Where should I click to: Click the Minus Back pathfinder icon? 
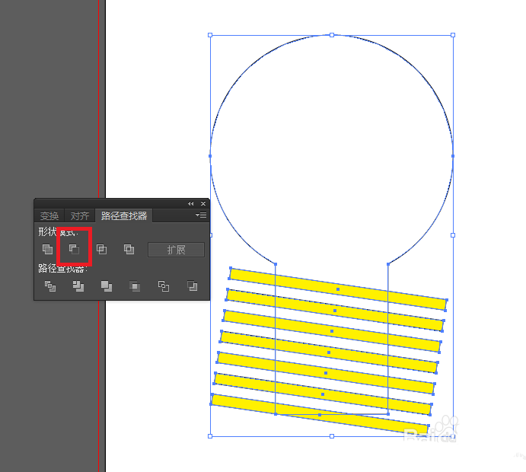193,286
